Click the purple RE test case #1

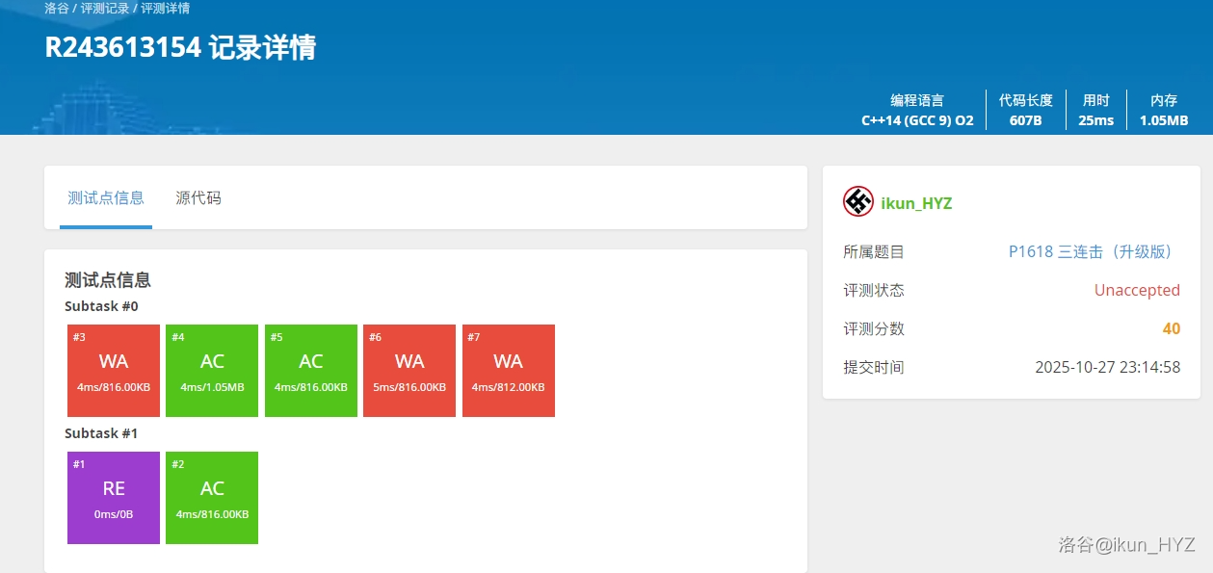pyautogui.click(x=114, y=498)
